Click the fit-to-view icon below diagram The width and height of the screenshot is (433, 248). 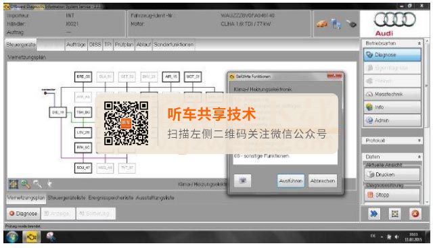tap(14, 184)
